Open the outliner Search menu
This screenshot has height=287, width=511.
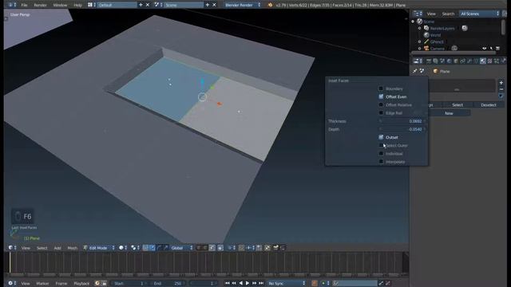coord(448,14)
